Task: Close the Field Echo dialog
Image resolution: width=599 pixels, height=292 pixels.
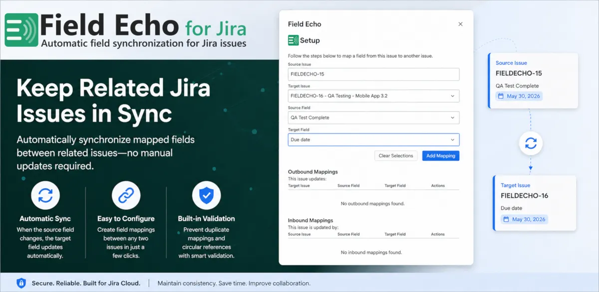Action: [460, 24]
